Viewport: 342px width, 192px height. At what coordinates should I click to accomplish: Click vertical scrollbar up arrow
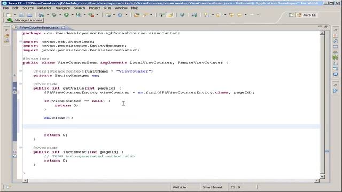[x=322, y=33]
